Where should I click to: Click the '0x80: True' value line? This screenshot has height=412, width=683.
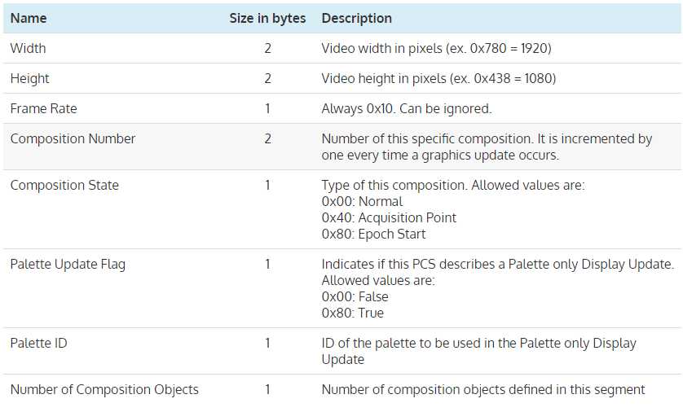point(353,313)
